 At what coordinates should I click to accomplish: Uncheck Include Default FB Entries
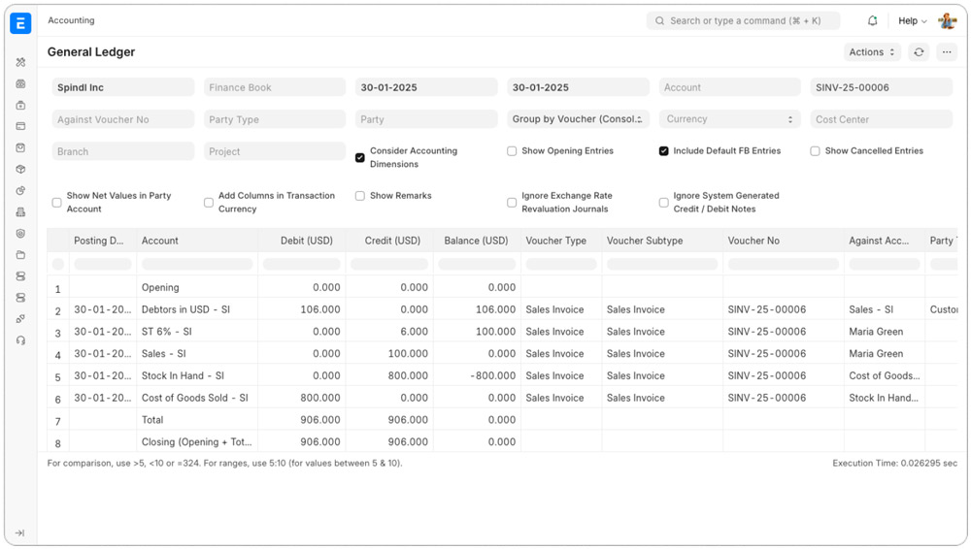click(664, 151)
